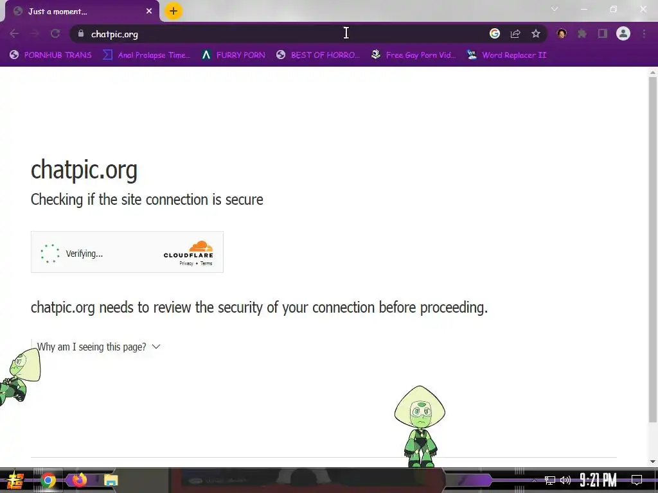Click the browser forward arrow
The image size is (658, 493).
pyautogui.click(x=35, y=33)
